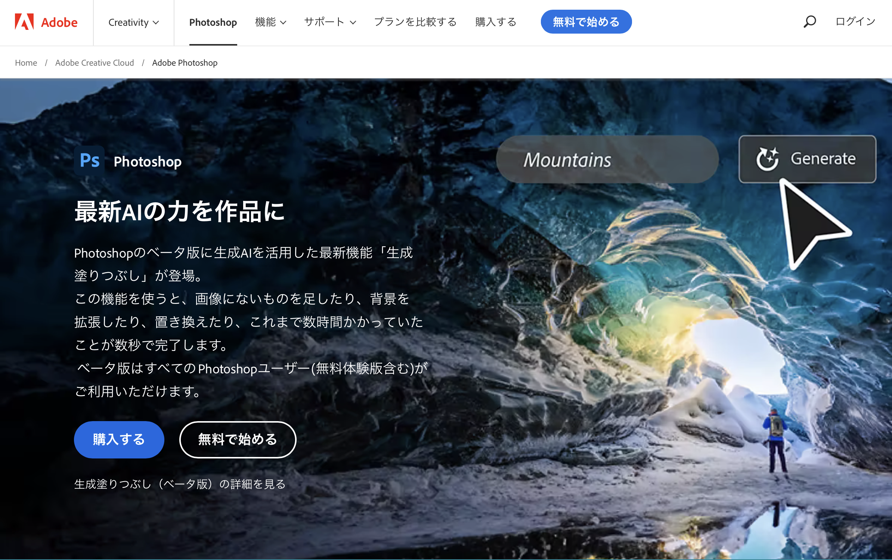
Task: Click the search magnifier icon
Action: pyautogui.click(x=809, y=21)
